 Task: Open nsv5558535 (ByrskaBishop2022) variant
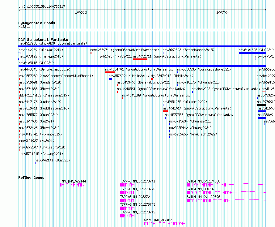(204, 69)
